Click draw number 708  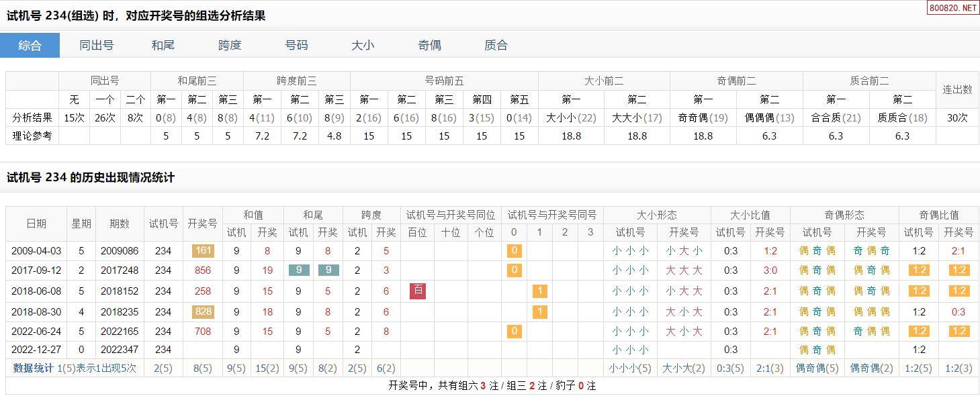203,332
